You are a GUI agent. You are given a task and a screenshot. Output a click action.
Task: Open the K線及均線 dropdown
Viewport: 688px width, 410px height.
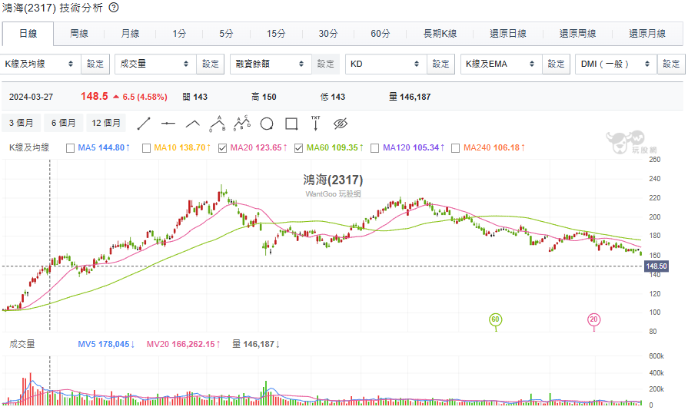[x=39, y=64]
